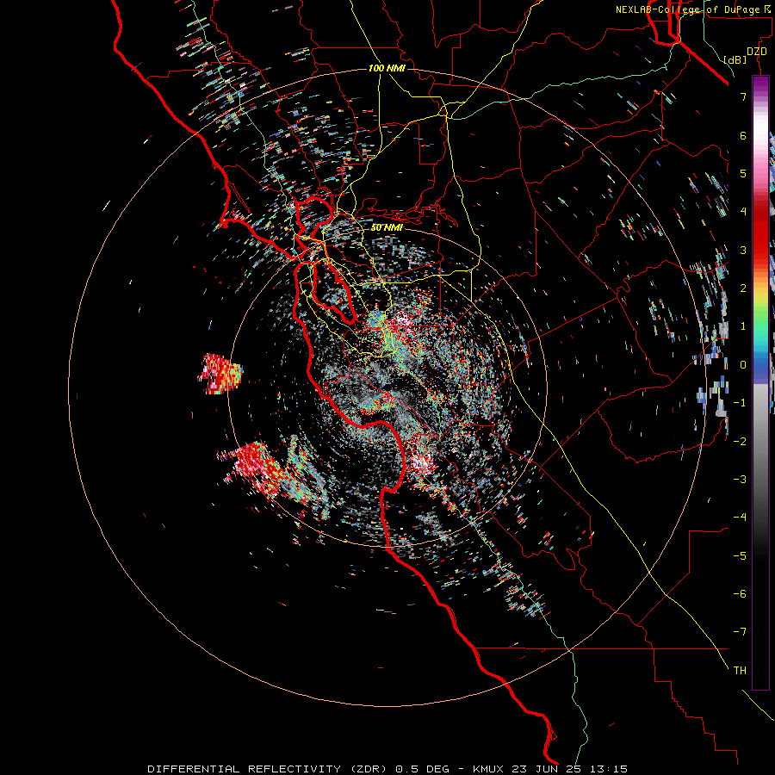Viewport: 775px width, 775px height.
Task: Click the upper red echo blob offshore to the west
Action: [220, 374]
